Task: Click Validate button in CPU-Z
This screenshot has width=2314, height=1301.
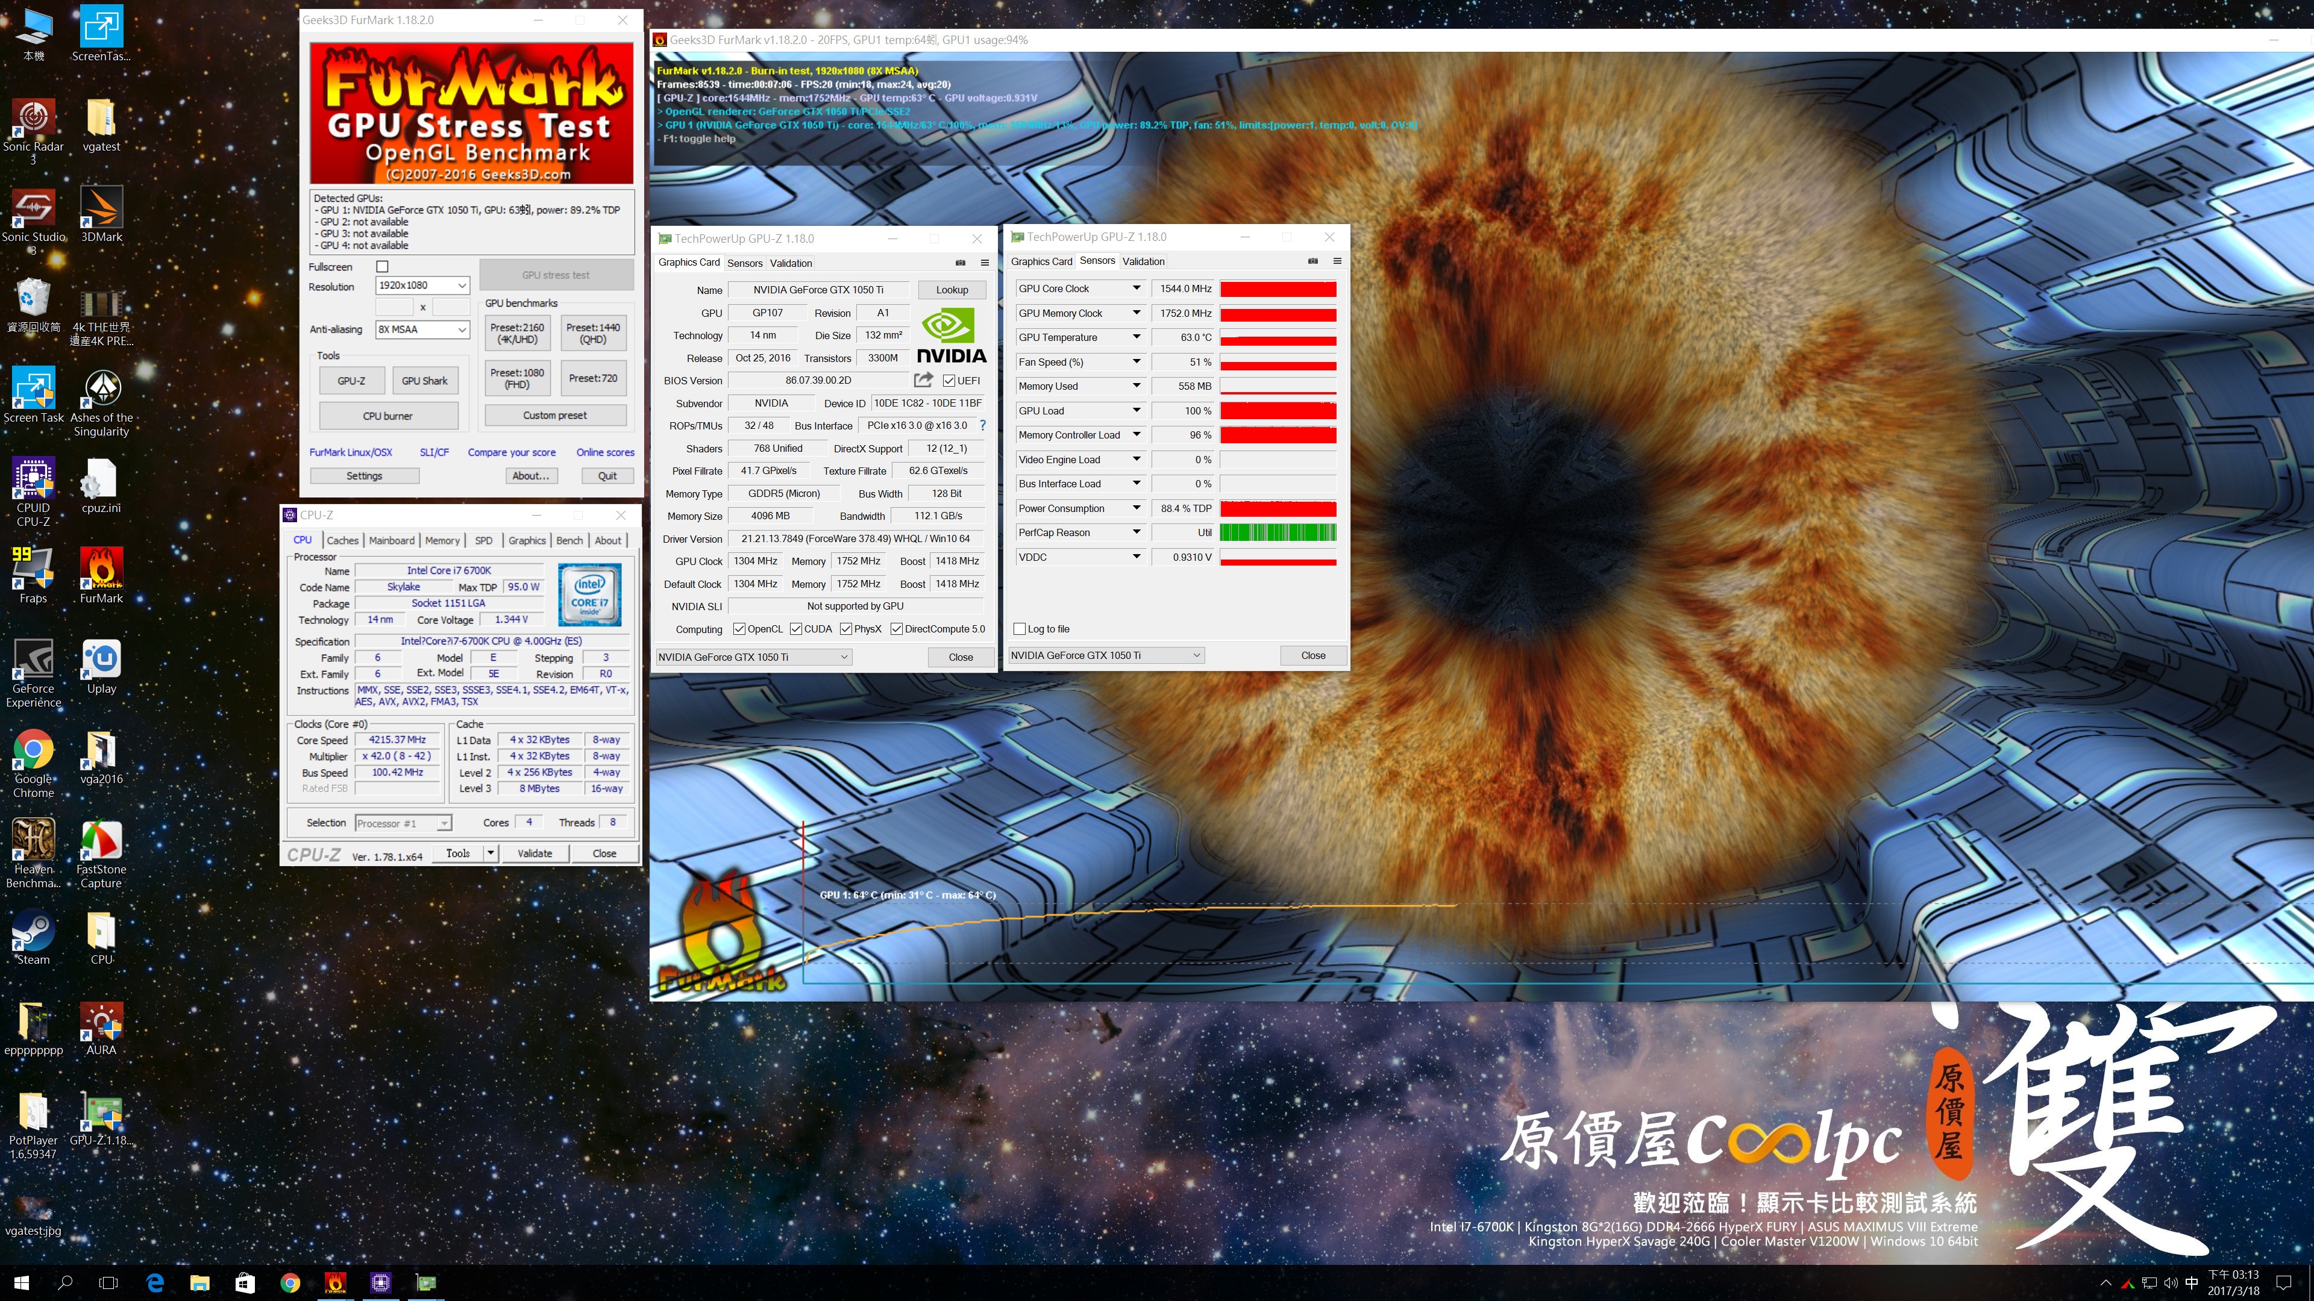Action: (x=535, y=853)
